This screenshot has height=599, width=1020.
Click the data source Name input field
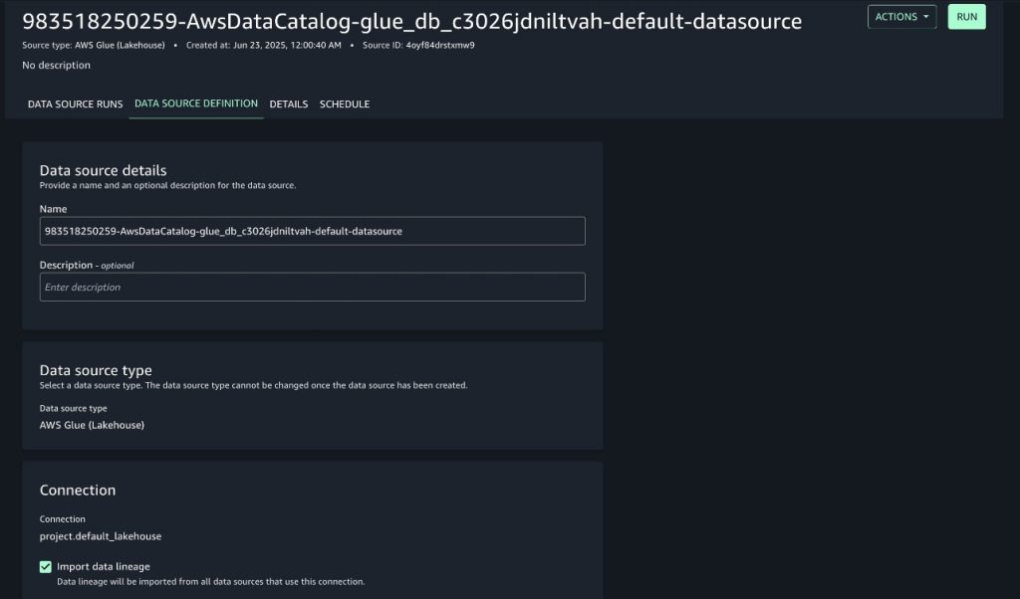[x=312, y=231]
